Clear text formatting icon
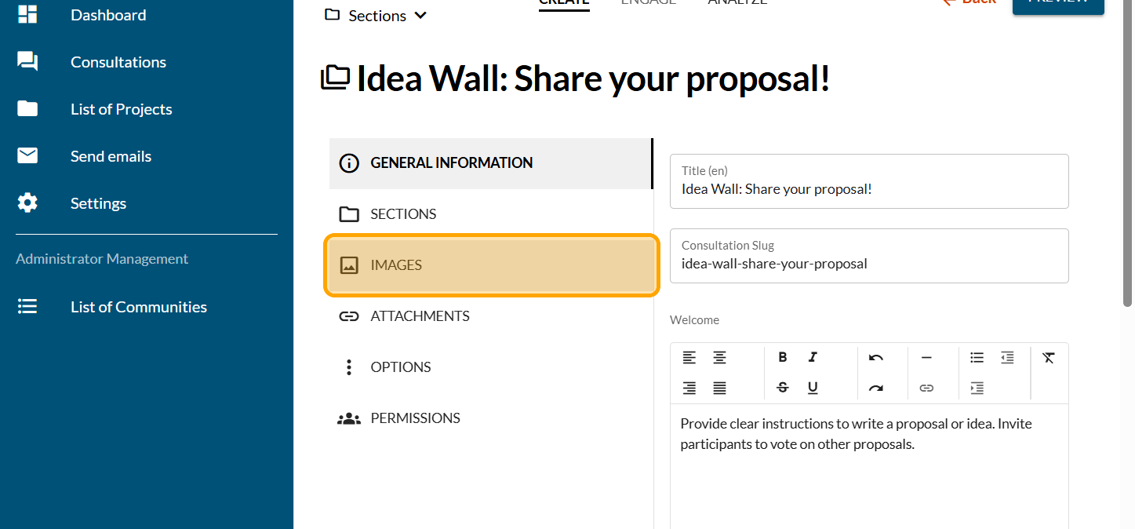The image size is (1135, 529). click(x=1049, y=357)
